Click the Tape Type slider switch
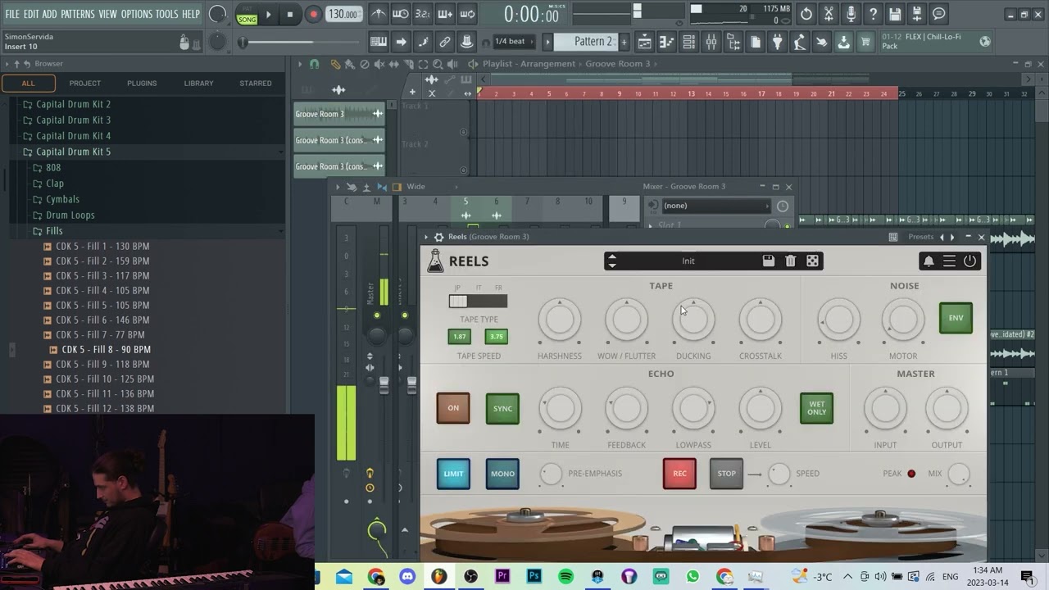Image resolution: width=1049 pixels, height=590 pixels. tap(478, 302)
